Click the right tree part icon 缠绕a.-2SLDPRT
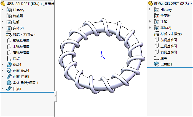 (151, 3)
